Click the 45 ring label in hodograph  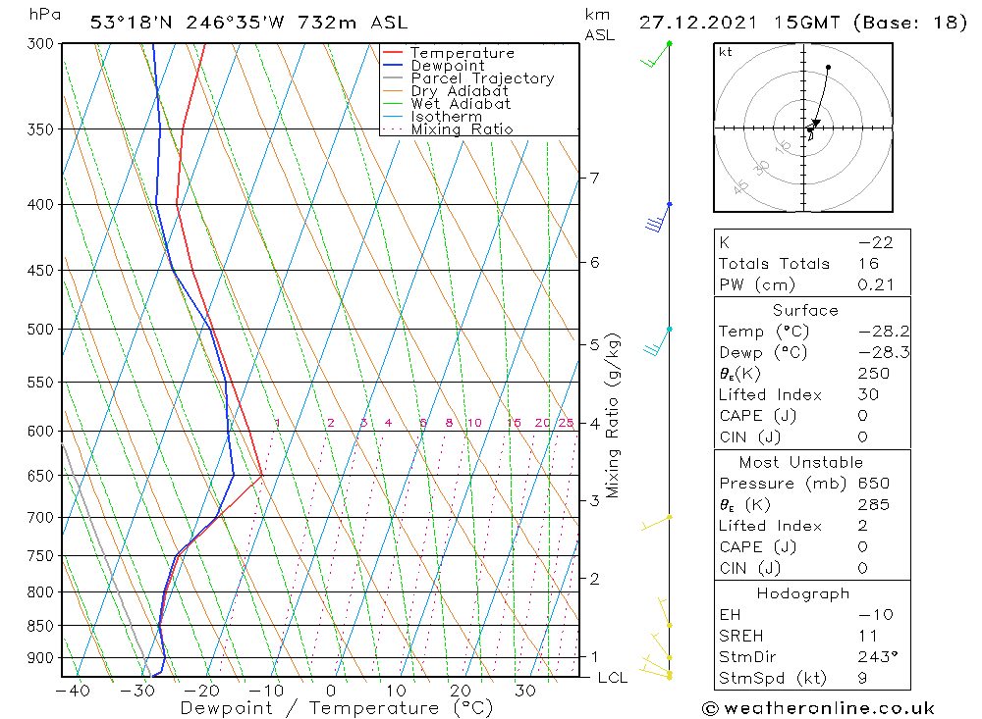click(x=740, y=186)
